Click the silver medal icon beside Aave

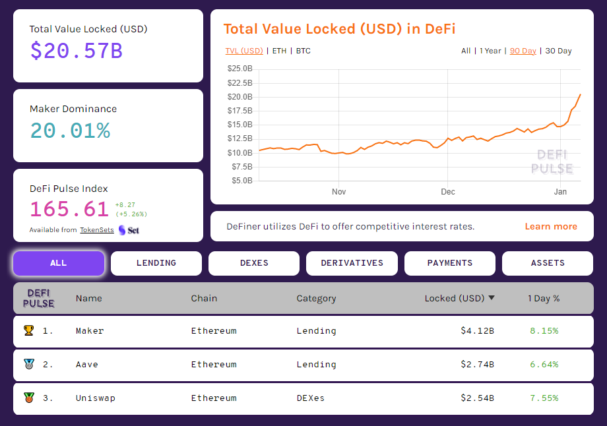[28, 364]
